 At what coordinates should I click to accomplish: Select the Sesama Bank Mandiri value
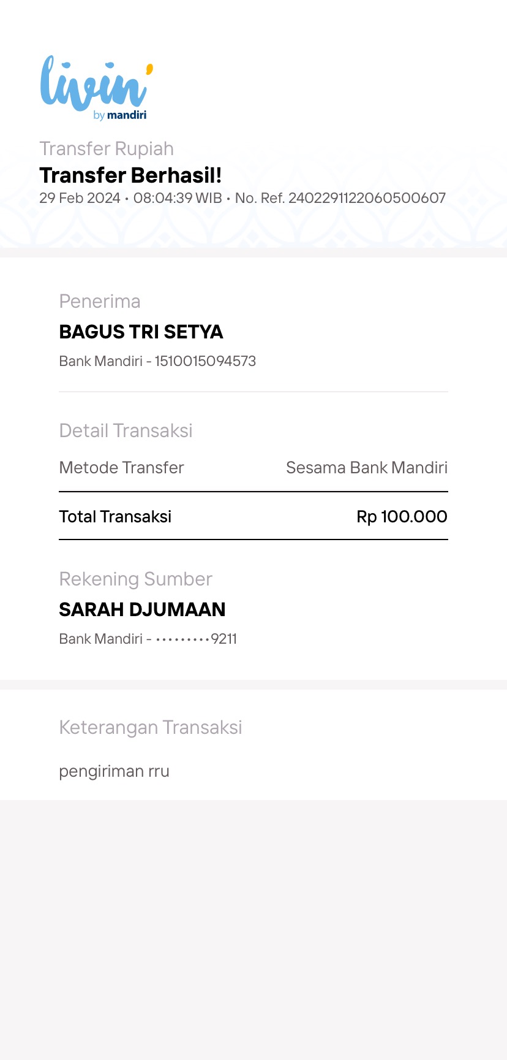367,468
